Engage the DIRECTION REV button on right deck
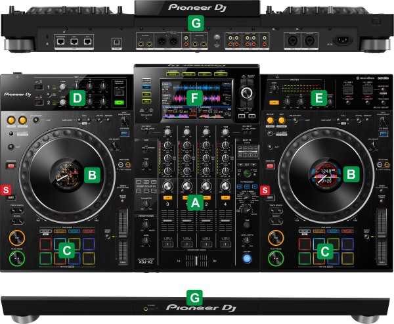 coord(270,166)
